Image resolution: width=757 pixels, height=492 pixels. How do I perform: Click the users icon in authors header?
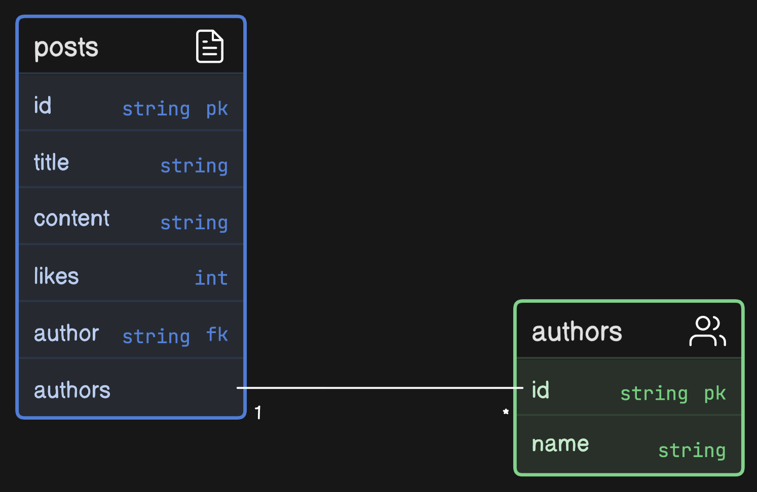(707, 331)
